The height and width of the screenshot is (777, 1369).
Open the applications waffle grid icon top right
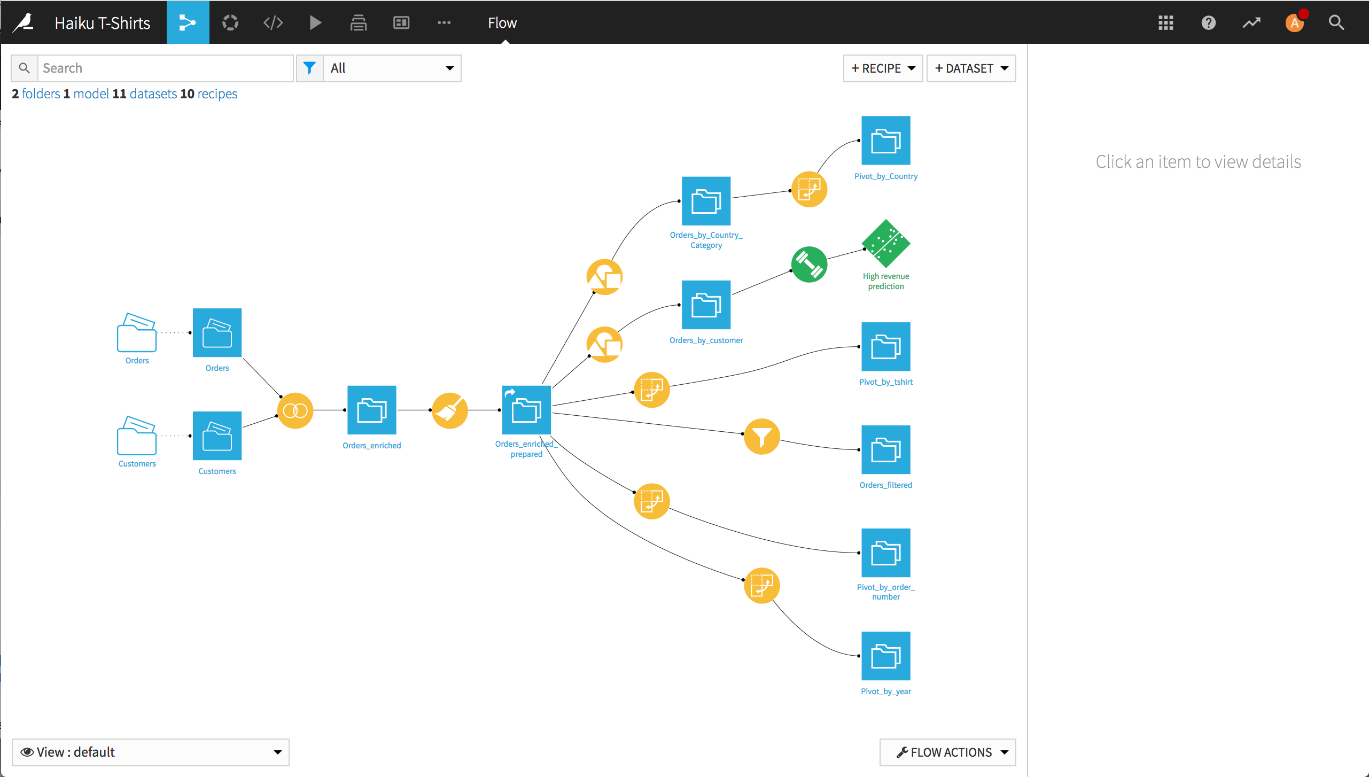click(x=1165, y=22)
